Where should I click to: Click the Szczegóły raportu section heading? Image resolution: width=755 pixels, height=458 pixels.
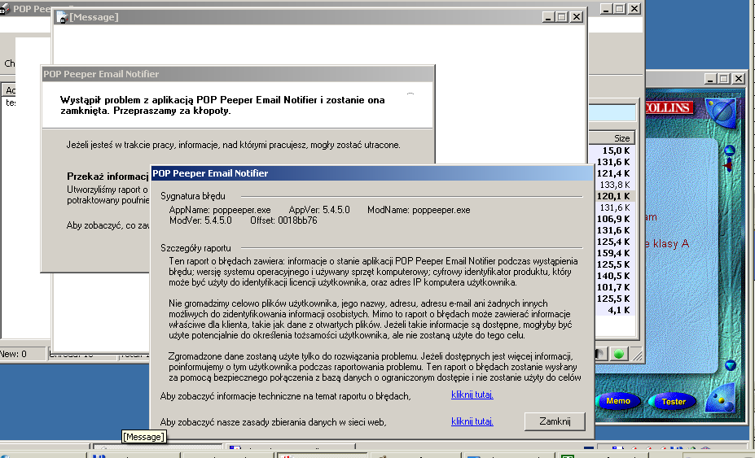tap(195, 248)
